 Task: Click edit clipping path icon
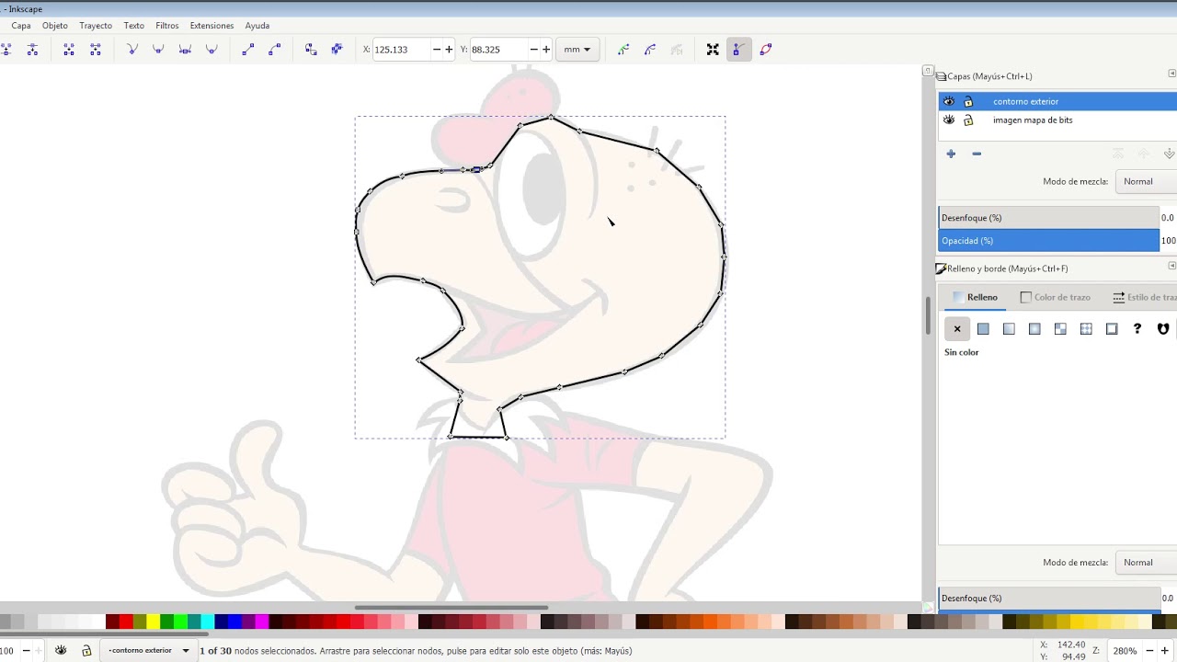click(x=623, y=50)
